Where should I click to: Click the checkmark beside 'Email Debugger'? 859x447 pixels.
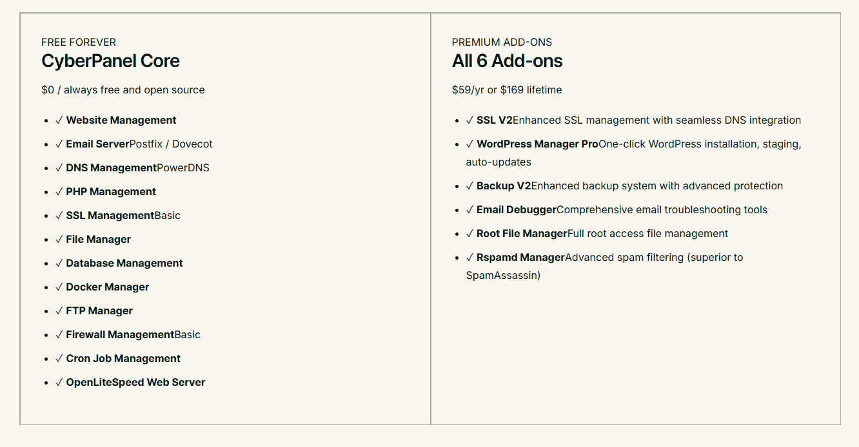[x=469, y=210]
